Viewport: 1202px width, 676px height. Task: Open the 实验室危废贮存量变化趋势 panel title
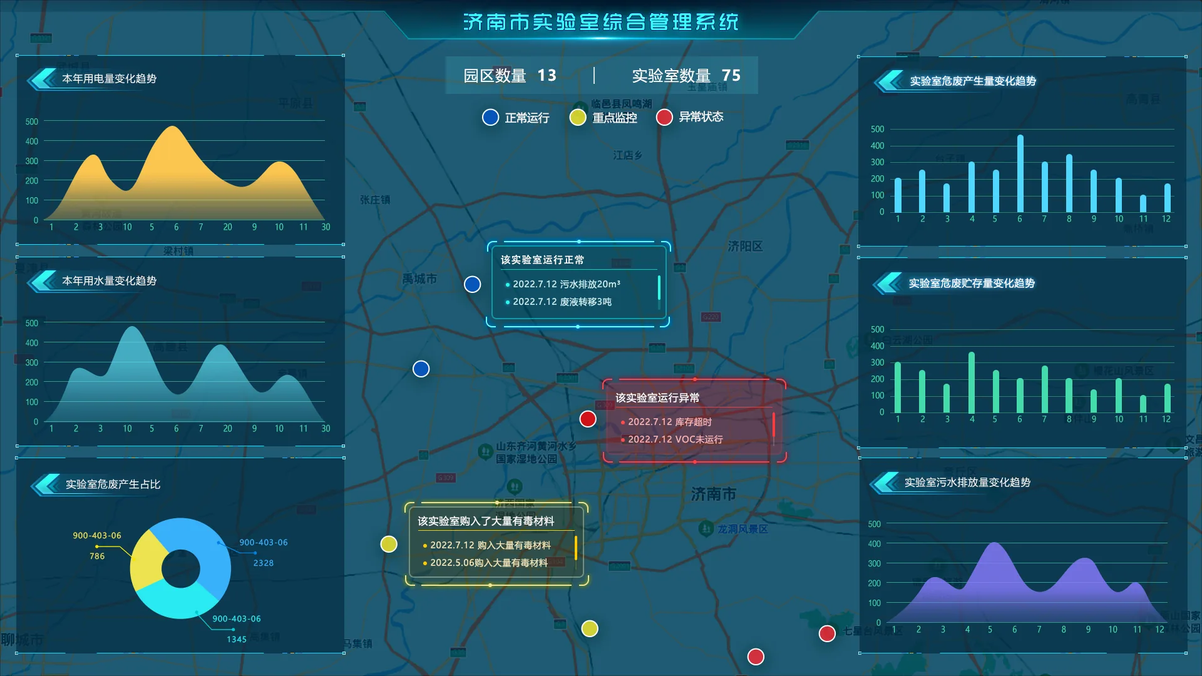[x=972, y=283]
